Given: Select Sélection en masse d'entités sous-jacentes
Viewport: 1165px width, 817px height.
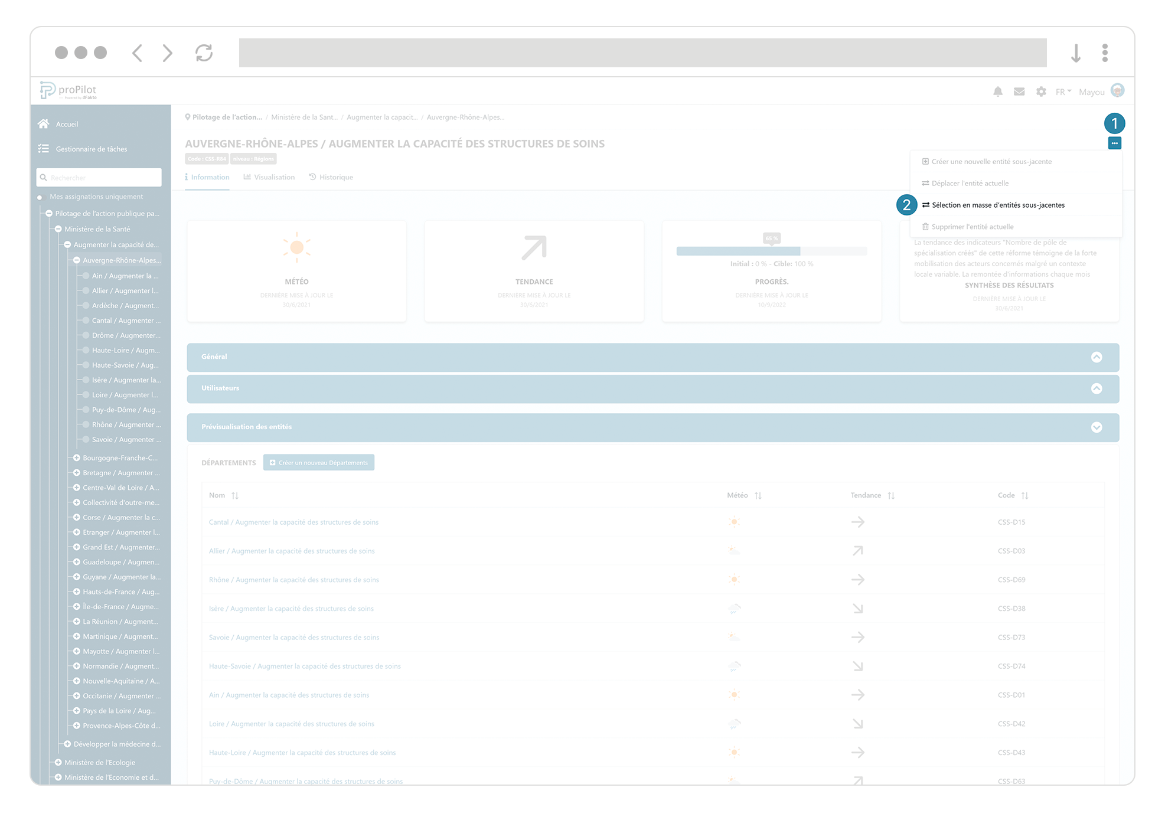Looking at the screenshot, I should [998, 205].
